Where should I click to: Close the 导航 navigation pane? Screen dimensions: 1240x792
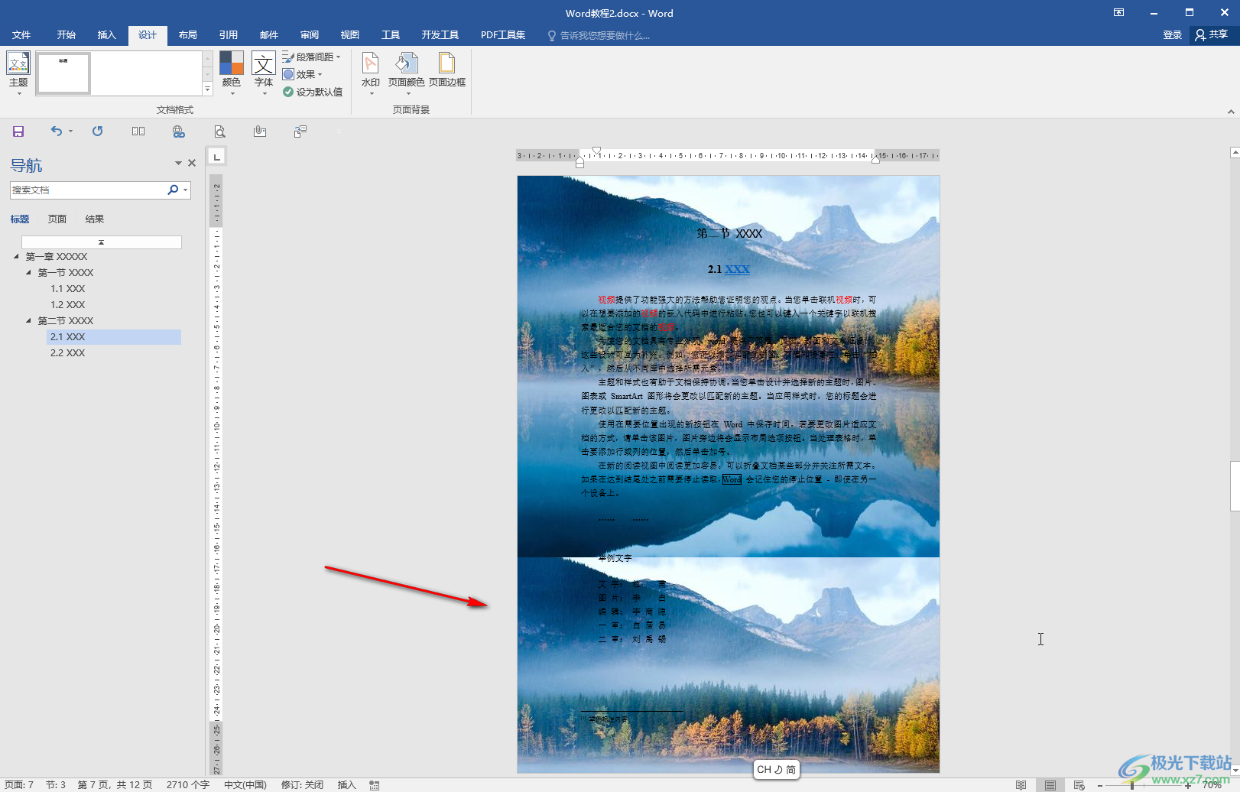(x=192, y=163)
